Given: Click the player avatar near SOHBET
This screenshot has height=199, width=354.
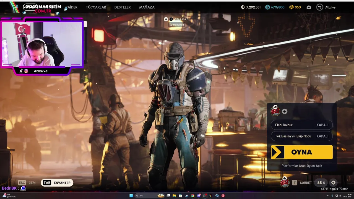Looking at the screenshot, I should (x=285, y=182).
